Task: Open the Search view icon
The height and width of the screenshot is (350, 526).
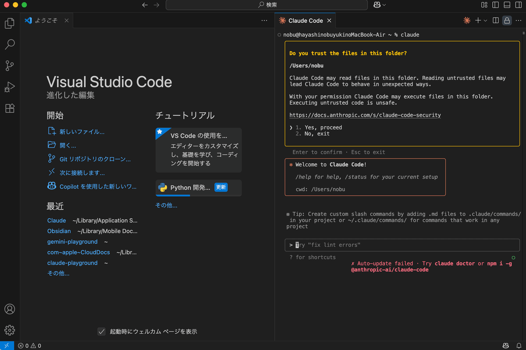Action: pos(10,44)
